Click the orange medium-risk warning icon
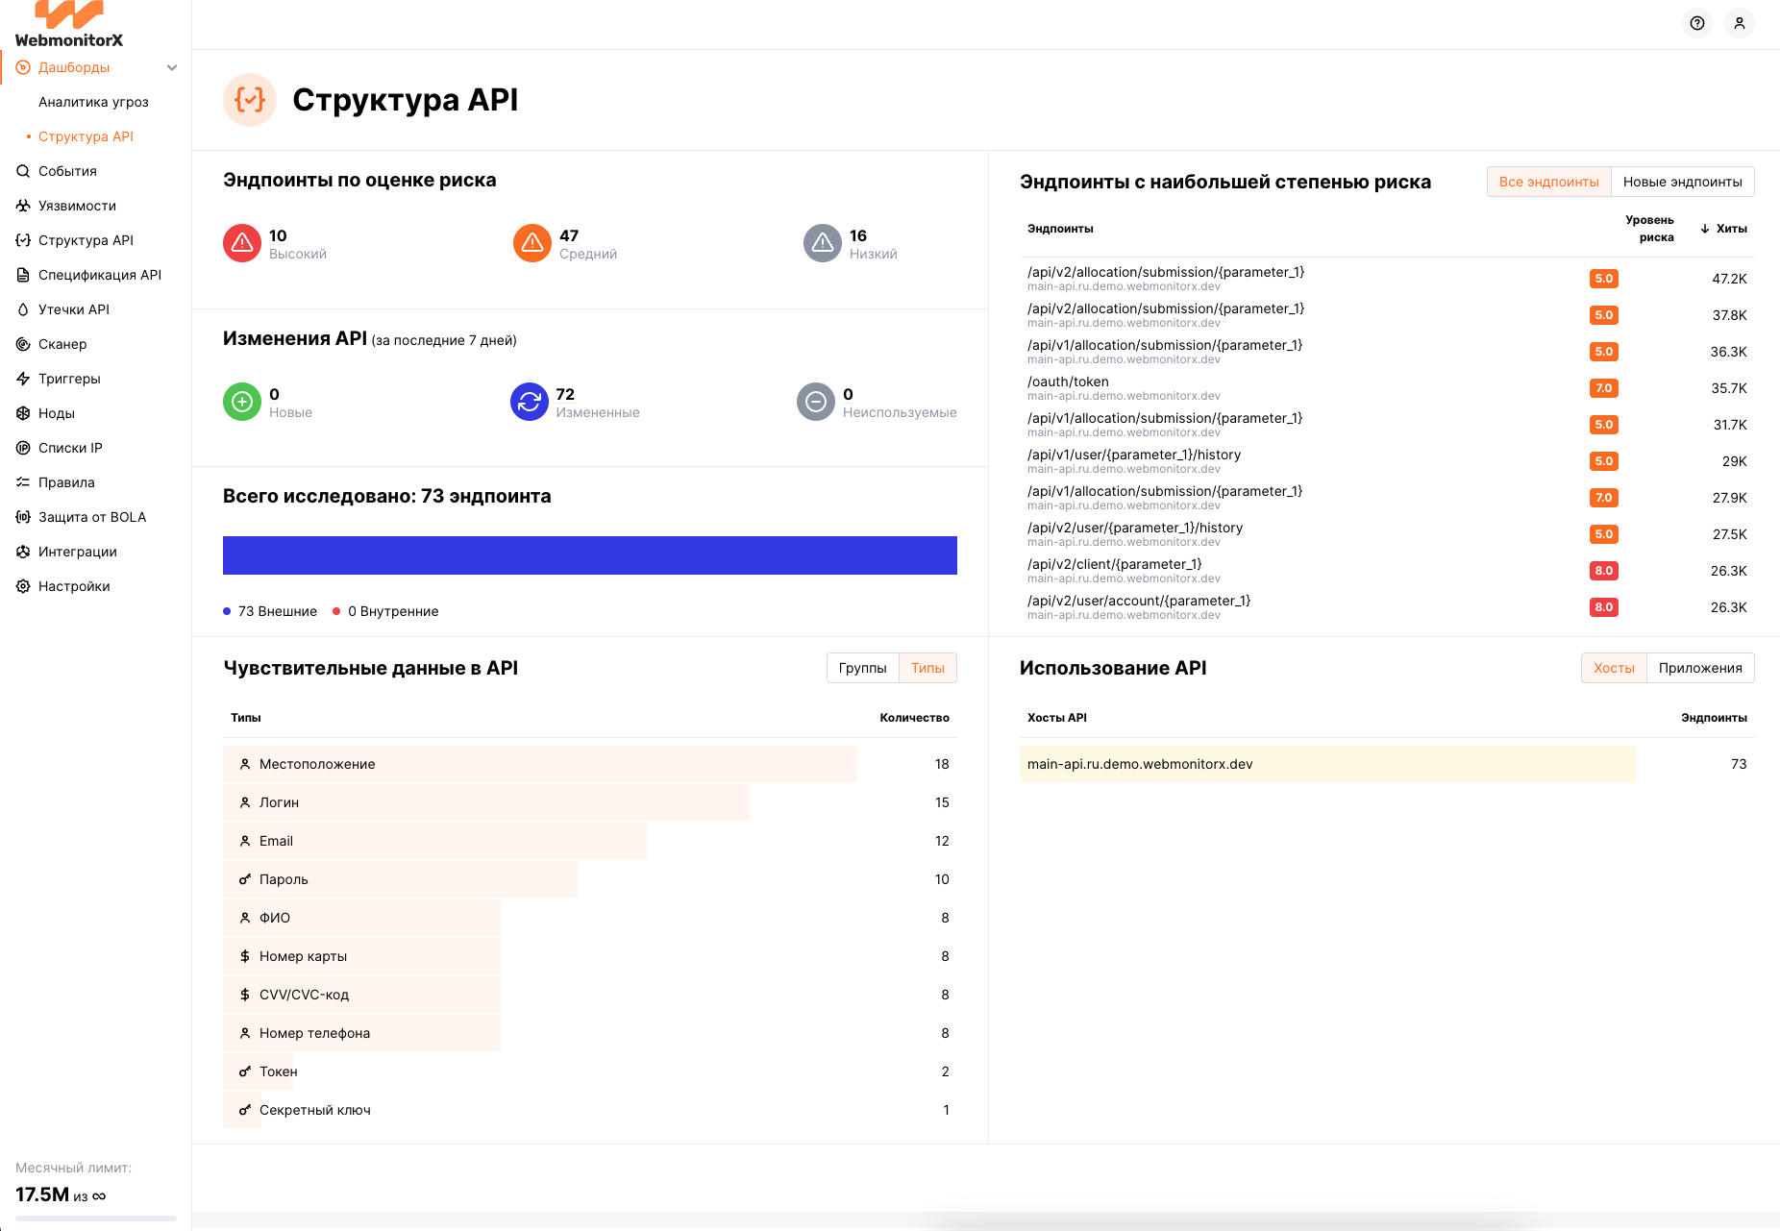The image size is (1780, 1231). click(x=532, y=243)
